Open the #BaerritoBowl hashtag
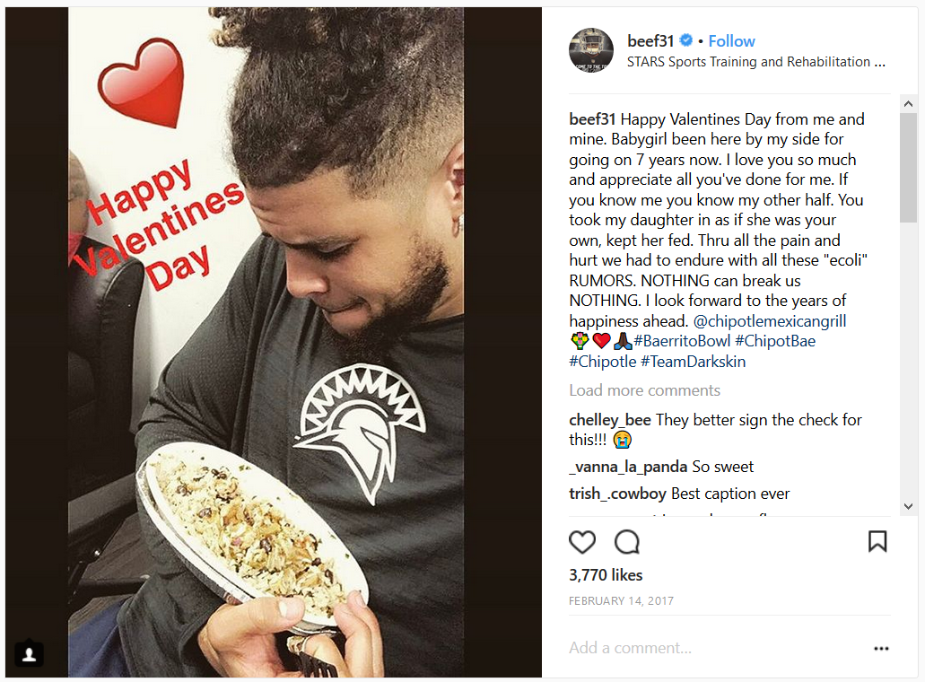The image size is (925, 682). [x=682, y=341]
